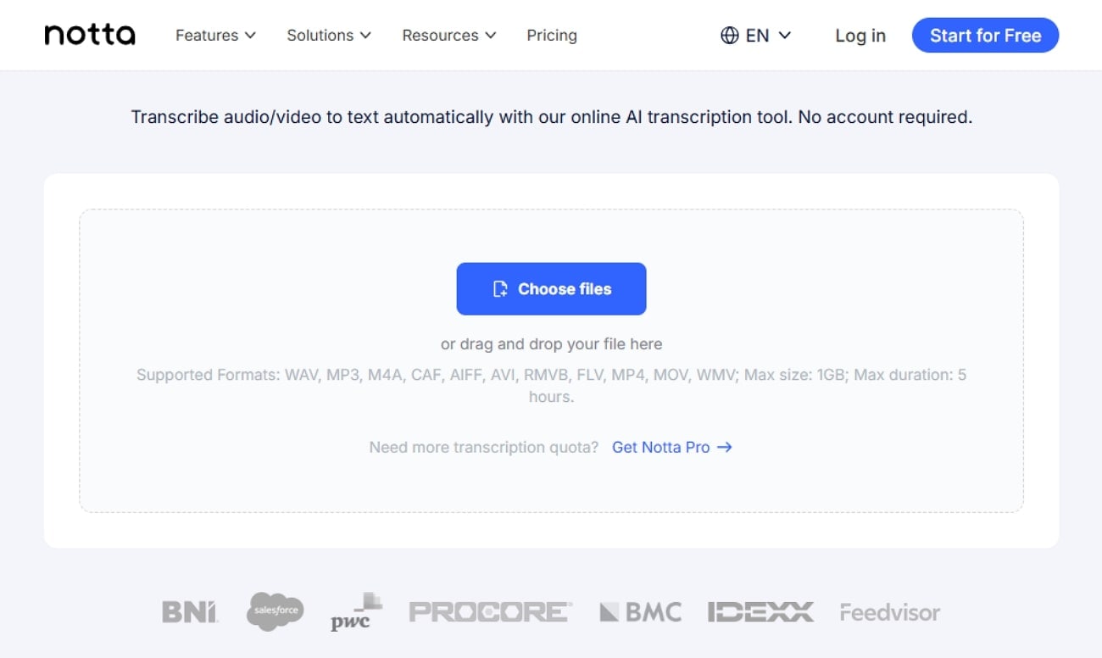Click the Procore logo
This screenshot has height=658, width=1102.
coord(490,611)
